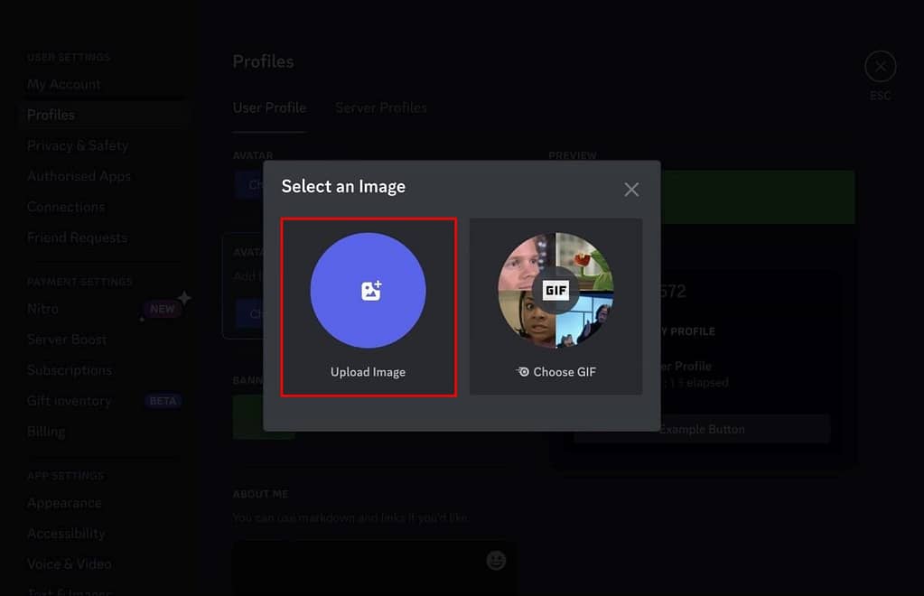Close the Select an Image dialog
Screen dimensions: 924x596
[x=631, y=189]
